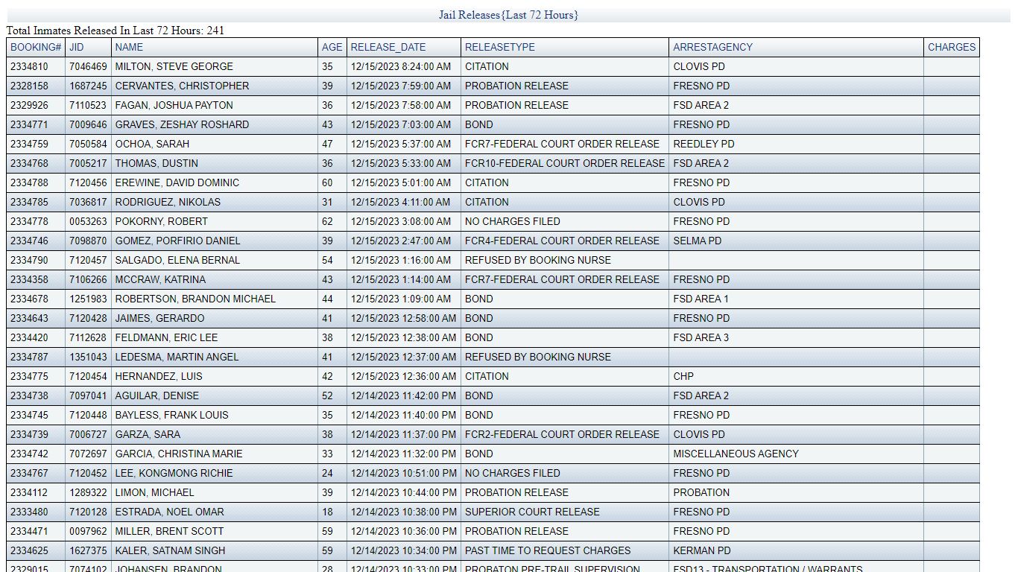Sort by CHARGES column header

point(952,47)
